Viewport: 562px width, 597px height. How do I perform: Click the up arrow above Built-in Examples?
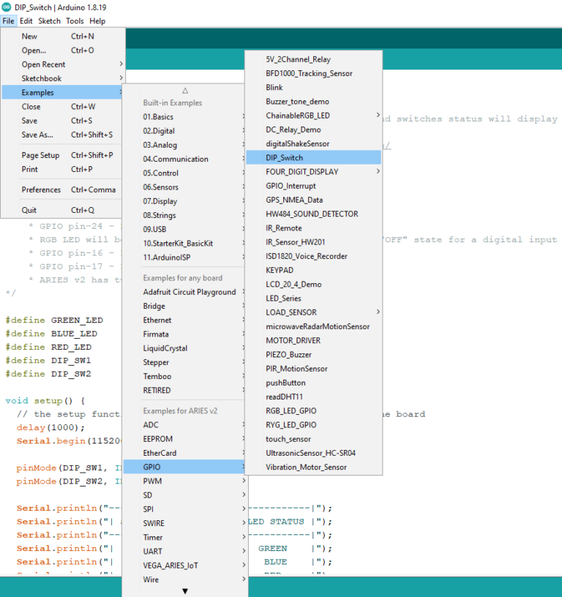185,90
